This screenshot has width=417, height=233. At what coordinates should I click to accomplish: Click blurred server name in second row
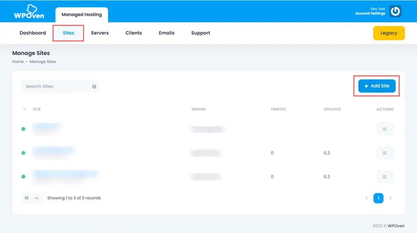(206, 153)
